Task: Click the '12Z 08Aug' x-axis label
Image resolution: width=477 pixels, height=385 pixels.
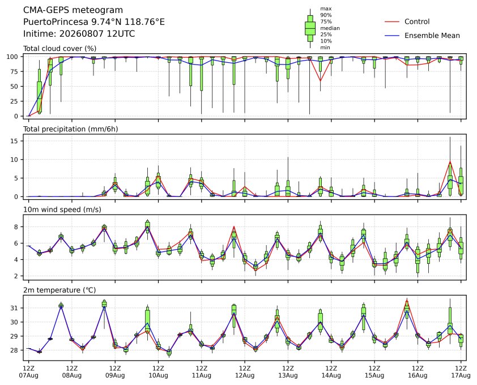Action: [x=72, y=372]
